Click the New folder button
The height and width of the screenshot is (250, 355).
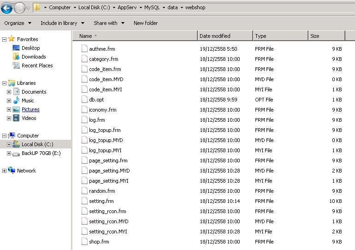146,23
